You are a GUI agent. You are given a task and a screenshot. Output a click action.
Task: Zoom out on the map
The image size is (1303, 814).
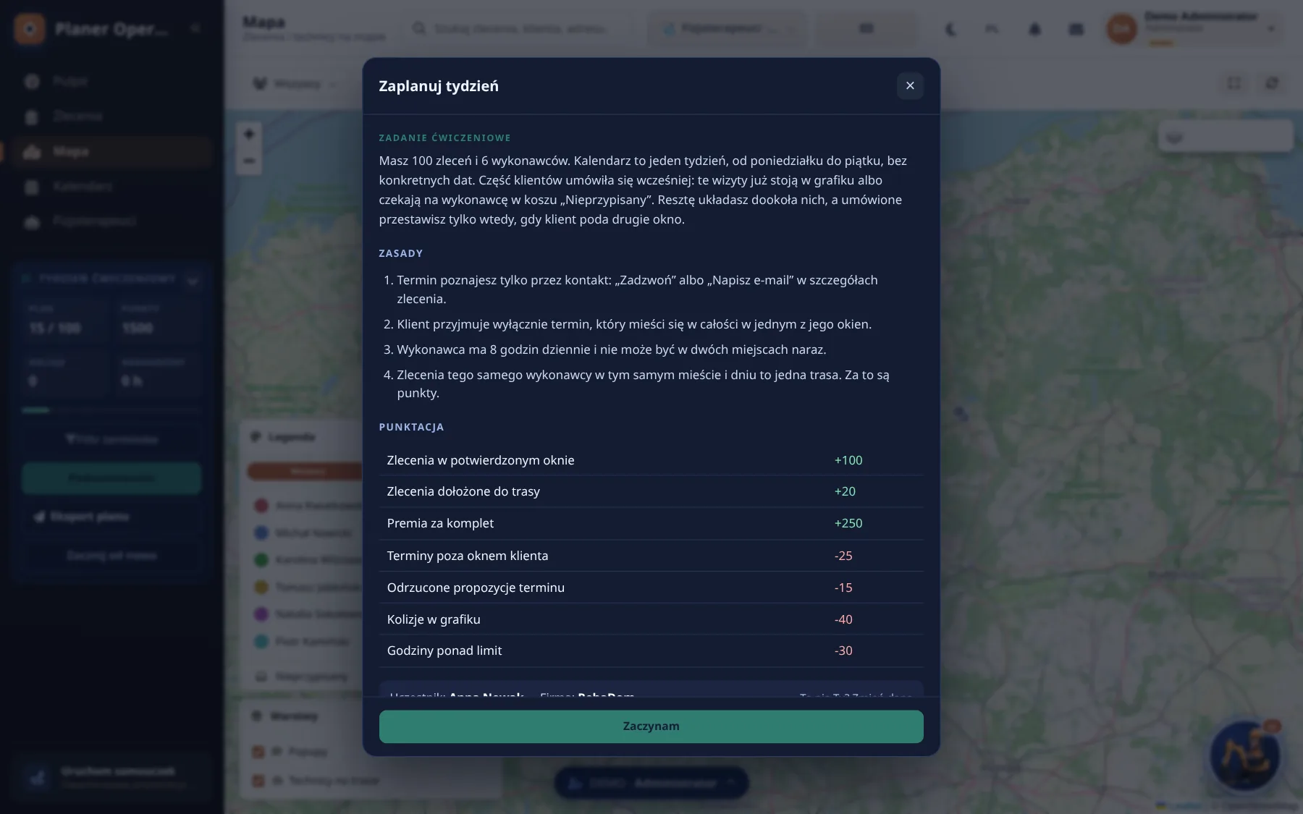click(249, 161)
